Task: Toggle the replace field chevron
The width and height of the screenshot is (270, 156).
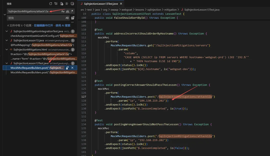Action: click(5, 15)
